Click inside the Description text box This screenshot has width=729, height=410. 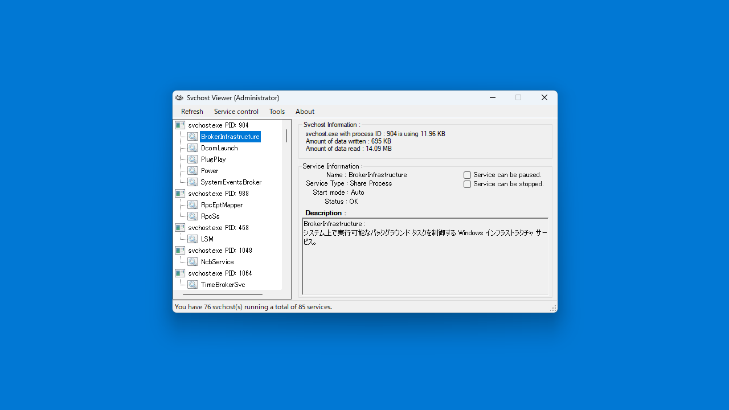tap(425, 256)
